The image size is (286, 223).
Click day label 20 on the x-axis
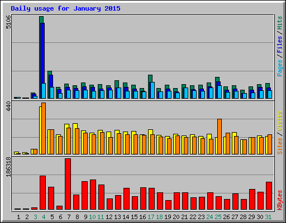pyautogui.click(x=176, y=217)
